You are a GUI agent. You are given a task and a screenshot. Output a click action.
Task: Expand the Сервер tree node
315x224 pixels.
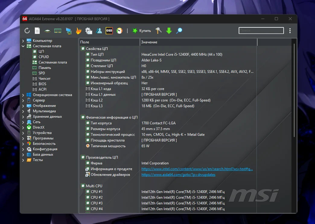point(23,100)
